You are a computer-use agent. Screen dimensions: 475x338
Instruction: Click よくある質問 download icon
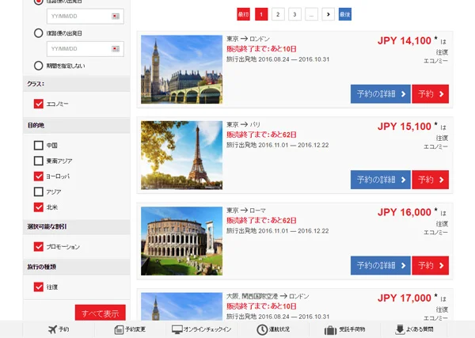[x=400, y=329]
